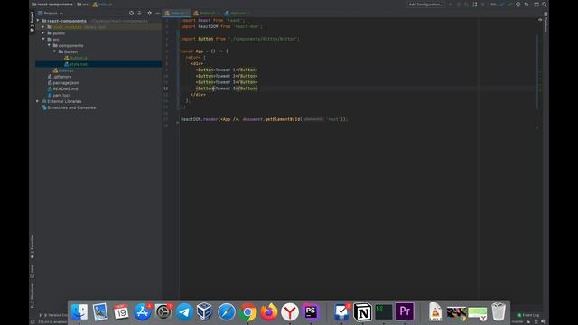Collapse the Button folder
The height and width of the screenshot is (325, 578).
click(x=54, y=51)
